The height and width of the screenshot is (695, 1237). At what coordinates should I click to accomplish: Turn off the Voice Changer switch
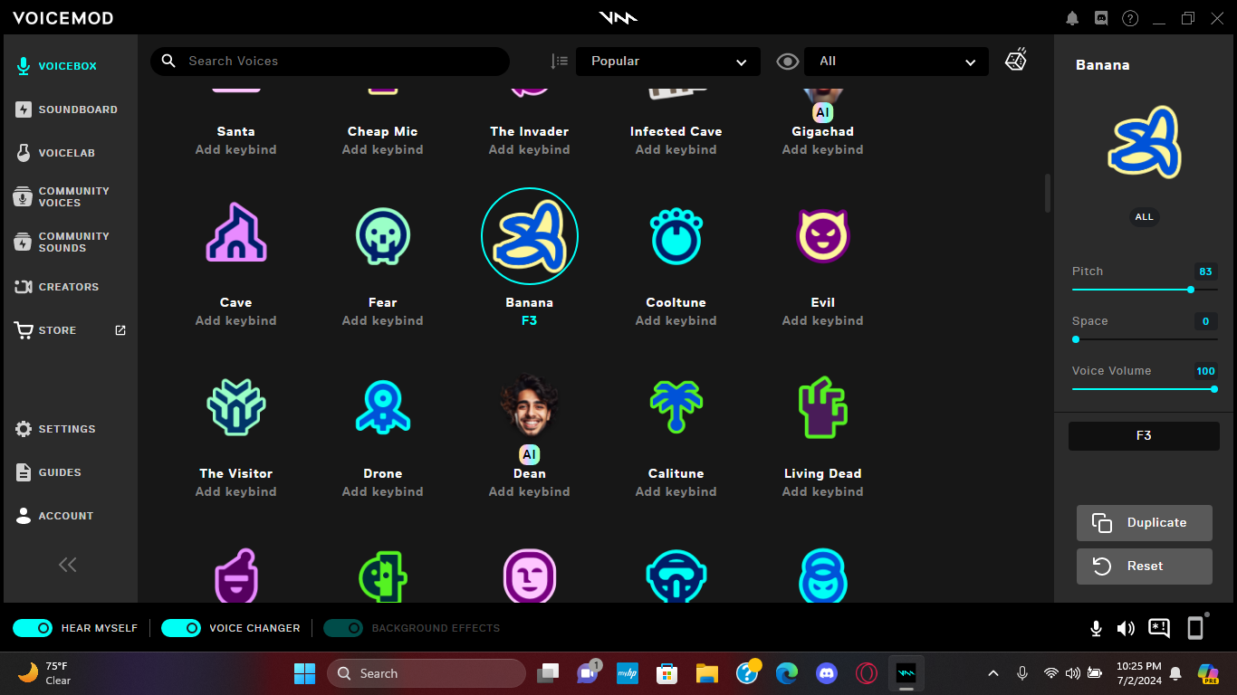tap(181, 628)
